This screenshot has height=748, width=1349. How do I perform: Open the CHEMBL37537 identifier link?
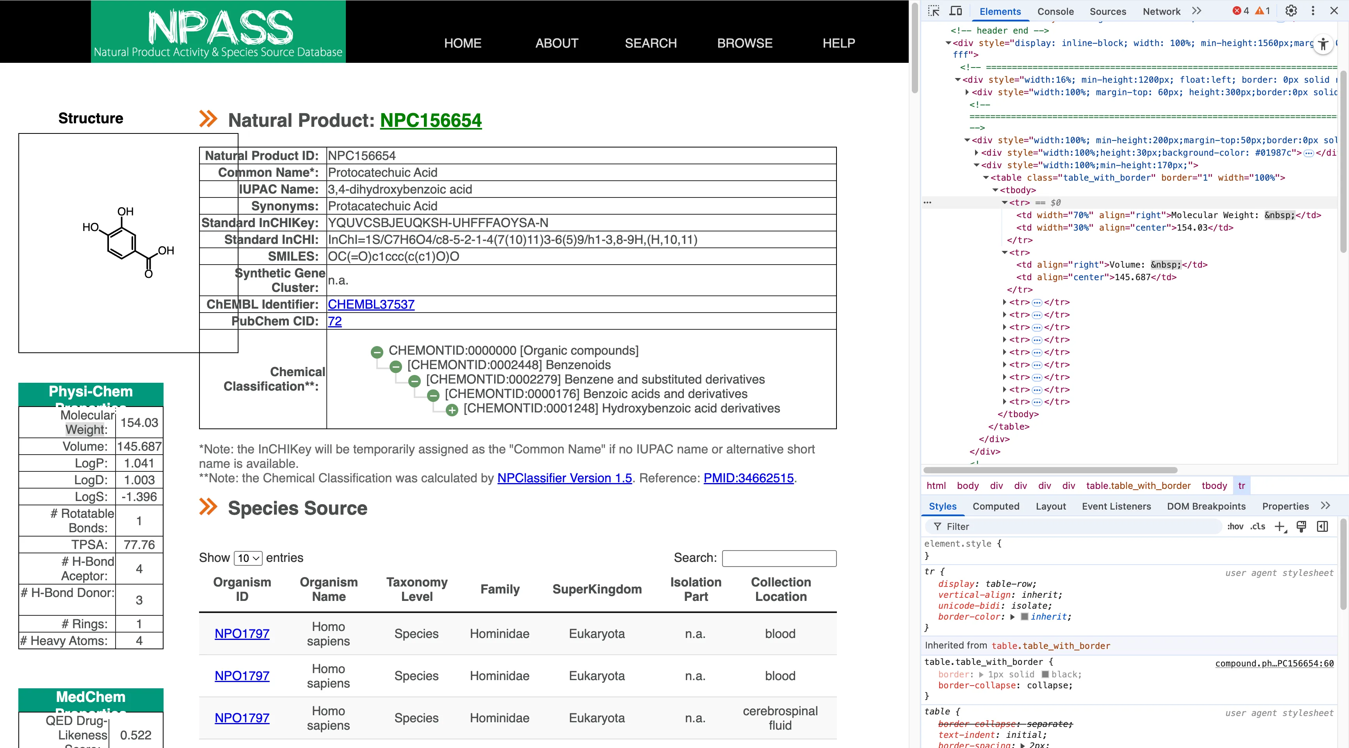coord(371,304)
